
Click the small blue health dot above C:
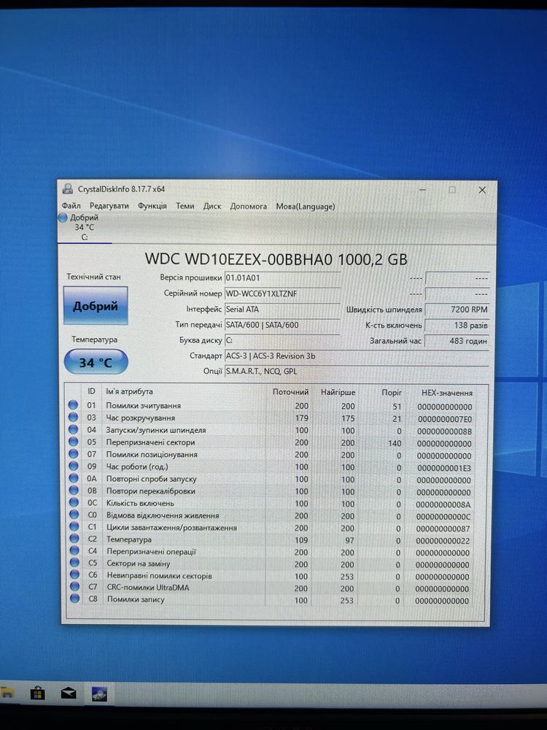[x=63, y=218]
